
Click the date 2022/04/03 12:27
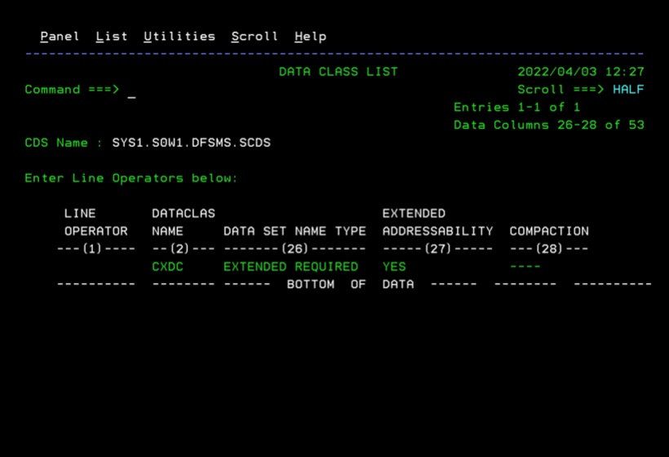[581, 72]
